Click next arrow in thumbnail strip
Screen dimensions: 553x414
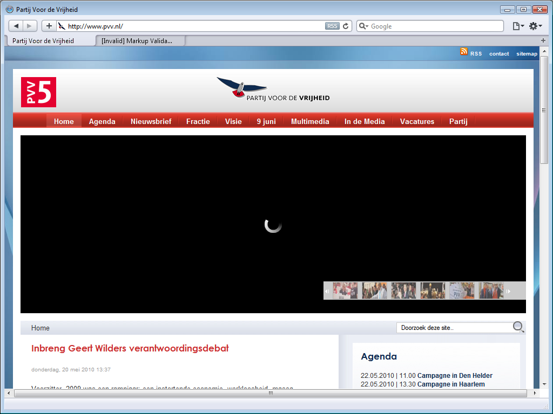[x=508, y=291]
